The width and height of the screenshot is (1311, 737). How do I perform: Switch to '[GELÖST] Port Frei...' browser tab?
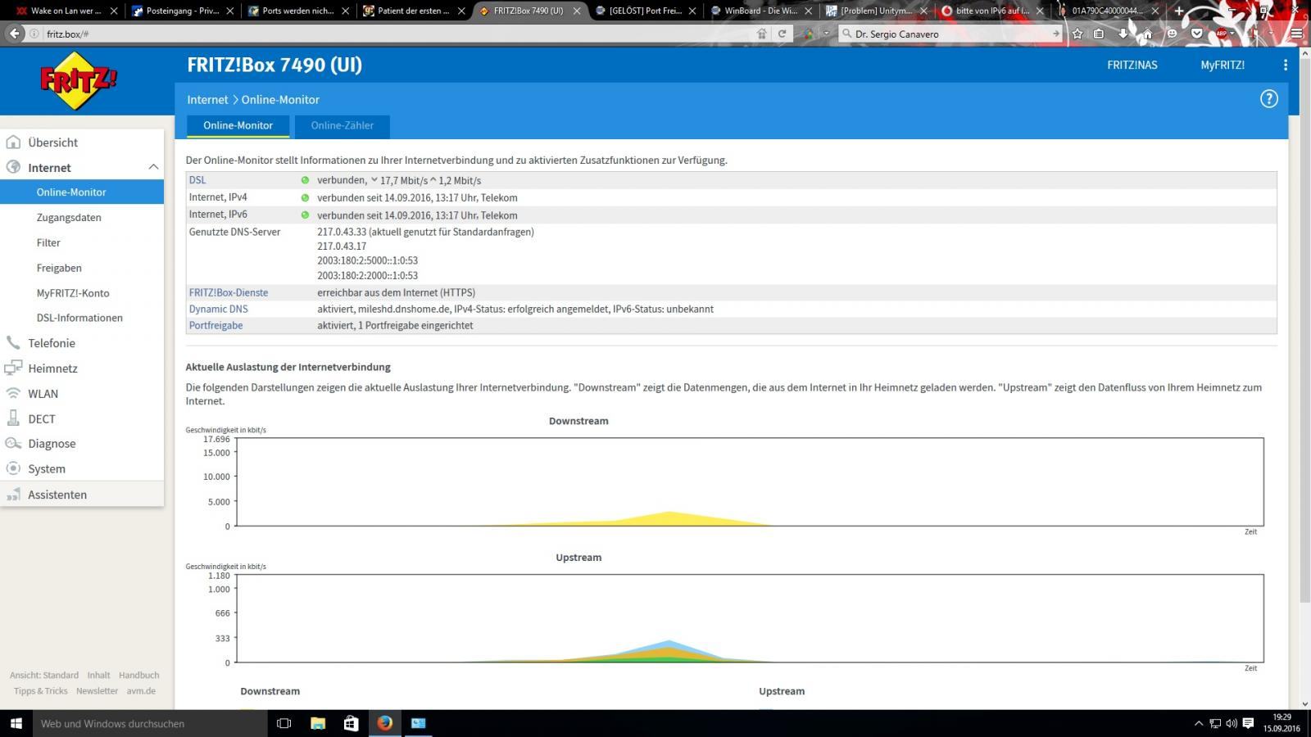(646, 11)
